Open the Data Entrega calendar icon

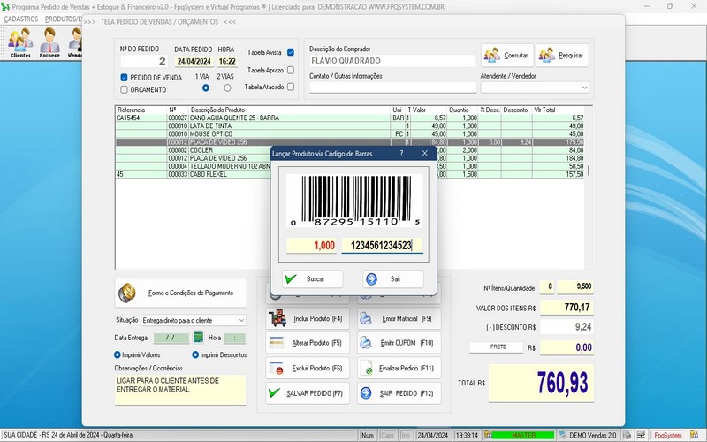click(199, 338)
